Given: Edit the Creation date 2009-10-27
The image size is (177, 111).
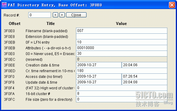Looking at the screenshot, I should [99, 65].
